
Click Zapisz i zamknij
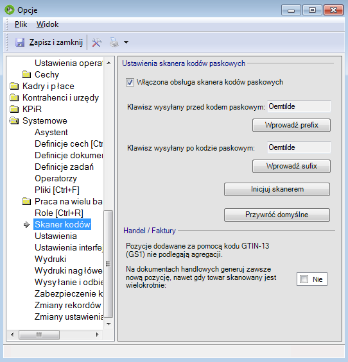click(56, 42)
